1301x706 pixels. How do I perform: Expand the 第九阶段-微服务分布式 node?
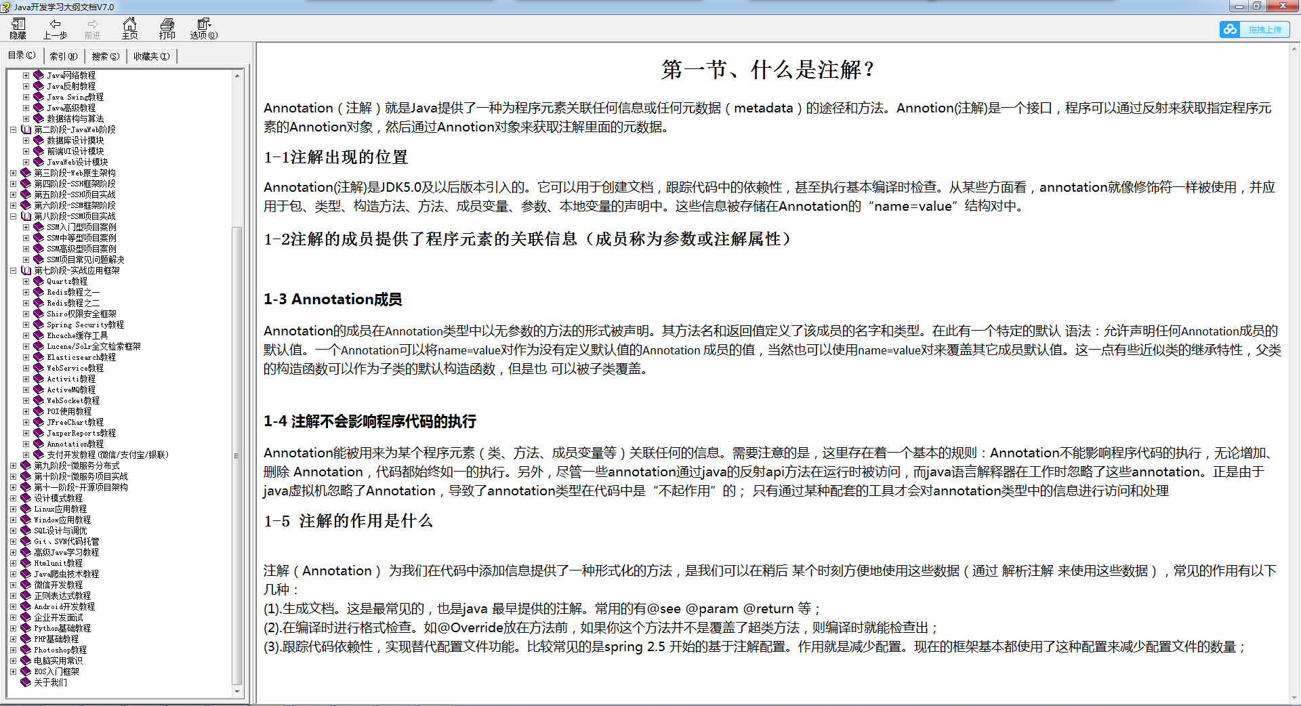click(x=13, y=465)
